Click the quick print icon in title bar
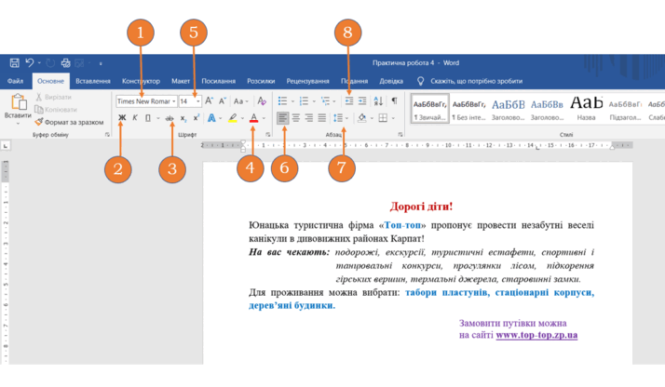 point(65,63)
